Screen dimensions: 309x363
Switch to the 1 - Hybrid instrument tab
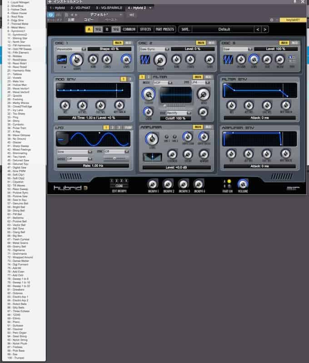(x=57, y=8)
